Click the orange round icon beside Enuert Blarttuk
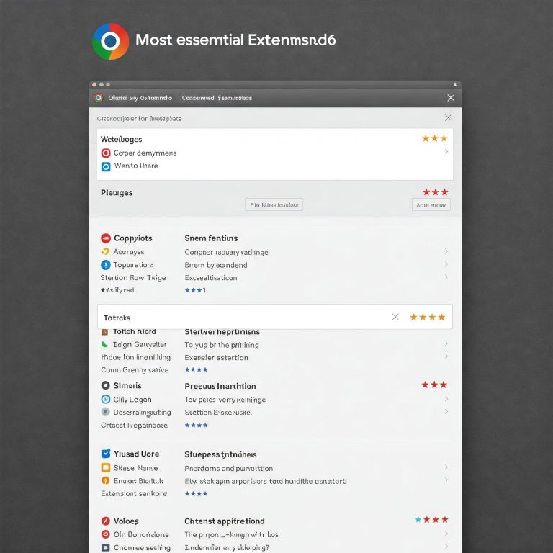The image size is (553, 553). point(105,481)
